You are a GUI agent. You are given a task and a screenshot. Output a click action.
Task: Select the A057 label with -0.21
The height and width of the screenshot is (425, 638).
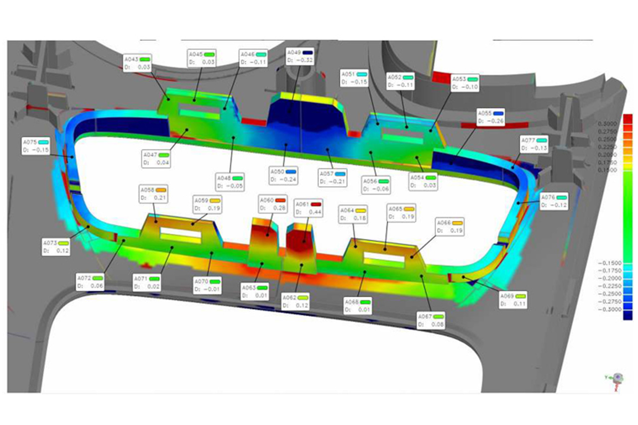pyautogui.click(x=333, y=177)
